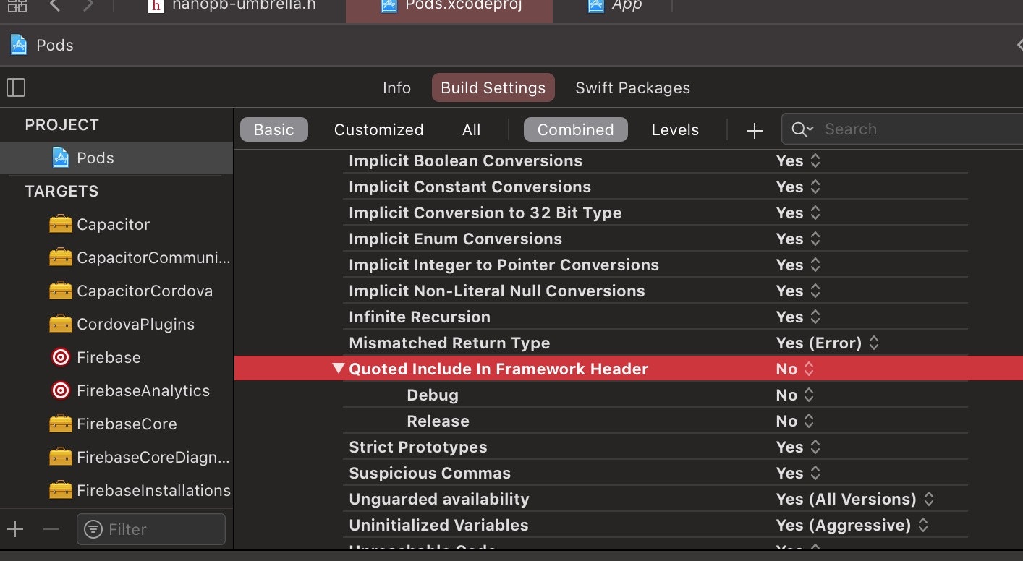Viewport: 1023px width, 561px height.
Task: Click the Firebase bullseye target icon
Action: (61, 357)
